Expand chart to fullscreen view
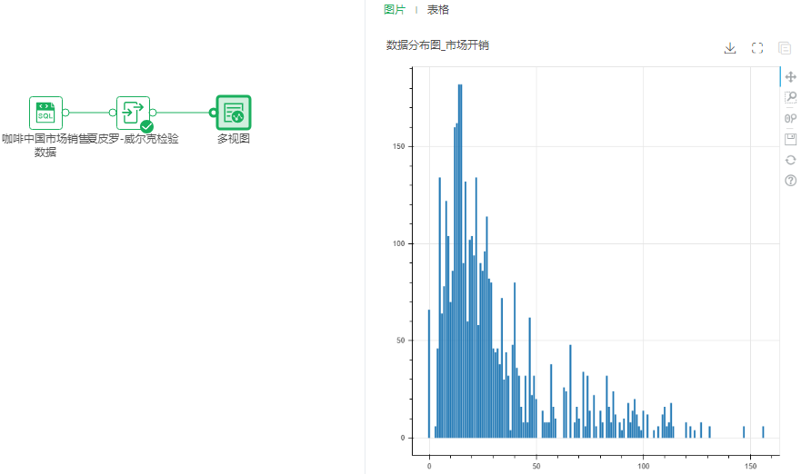 click(x=757, y=48)
